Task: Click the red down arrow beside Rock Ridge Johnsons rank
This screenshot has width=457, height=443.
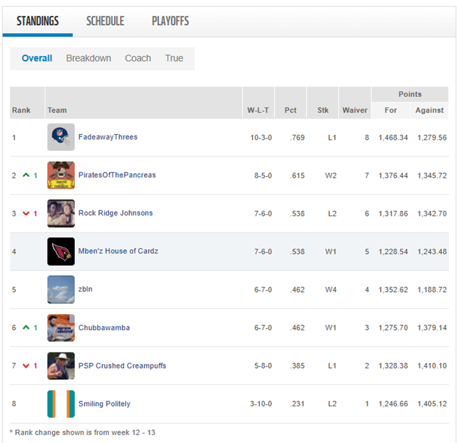Action: point(26,214)
